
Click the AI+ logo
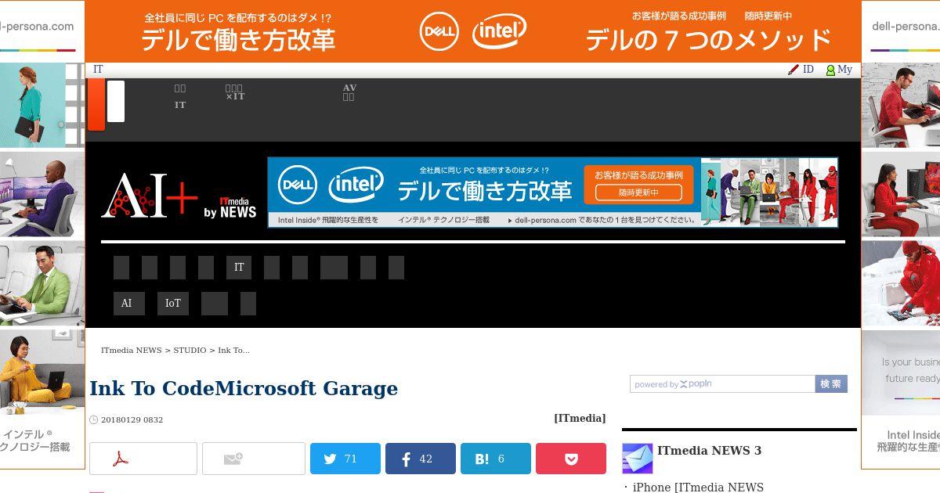click(150, 196)
